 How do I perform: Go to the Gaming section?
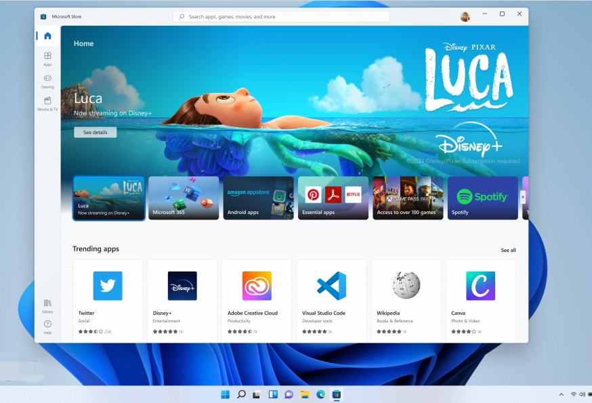(x=47, y=81)
